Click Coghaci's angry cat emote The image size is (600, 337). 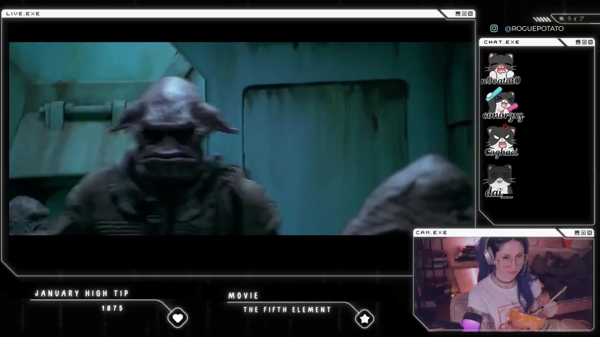tap(502, 136)
